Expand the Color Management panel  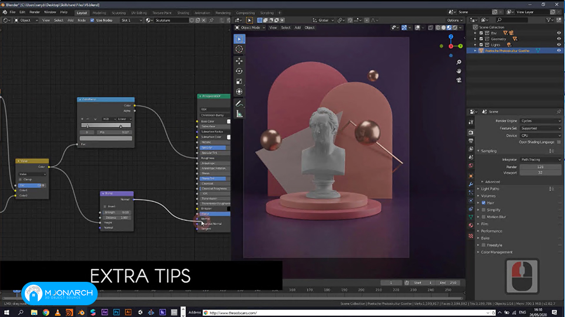[x=497, y=252]
